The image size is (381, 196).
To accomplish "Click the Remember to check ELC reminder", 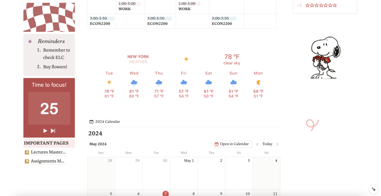I will (56, 54).
